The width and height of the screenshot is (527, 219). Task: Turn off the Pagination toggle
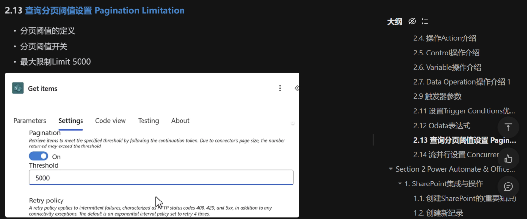click(x=39, y=156)
